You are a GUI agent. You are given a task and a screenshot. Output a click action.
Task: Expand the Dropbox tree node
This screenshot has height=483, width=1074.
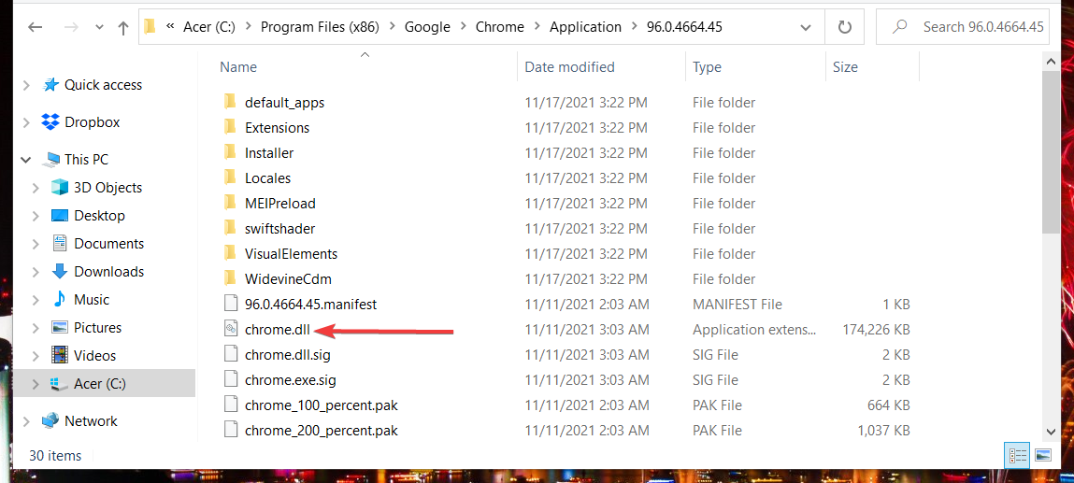click(x=27, y=122)
